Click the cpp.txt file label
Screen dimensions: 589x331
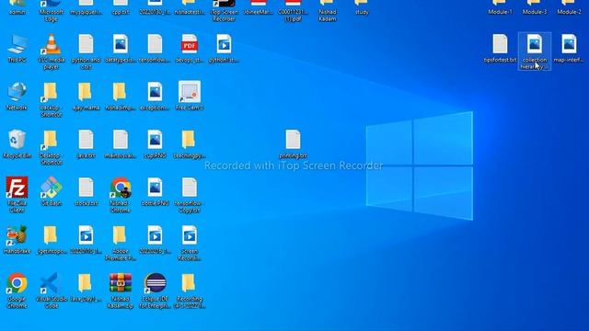(121, 12)
